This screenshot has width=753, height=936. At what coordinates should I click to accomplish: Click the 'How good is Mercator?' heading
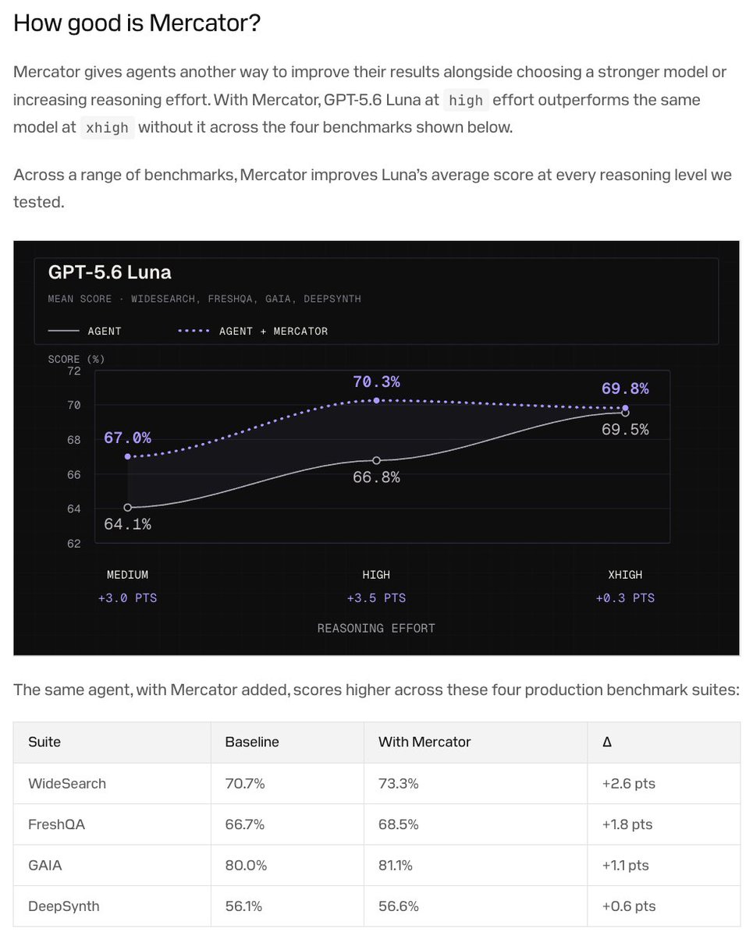pos(137,23)
